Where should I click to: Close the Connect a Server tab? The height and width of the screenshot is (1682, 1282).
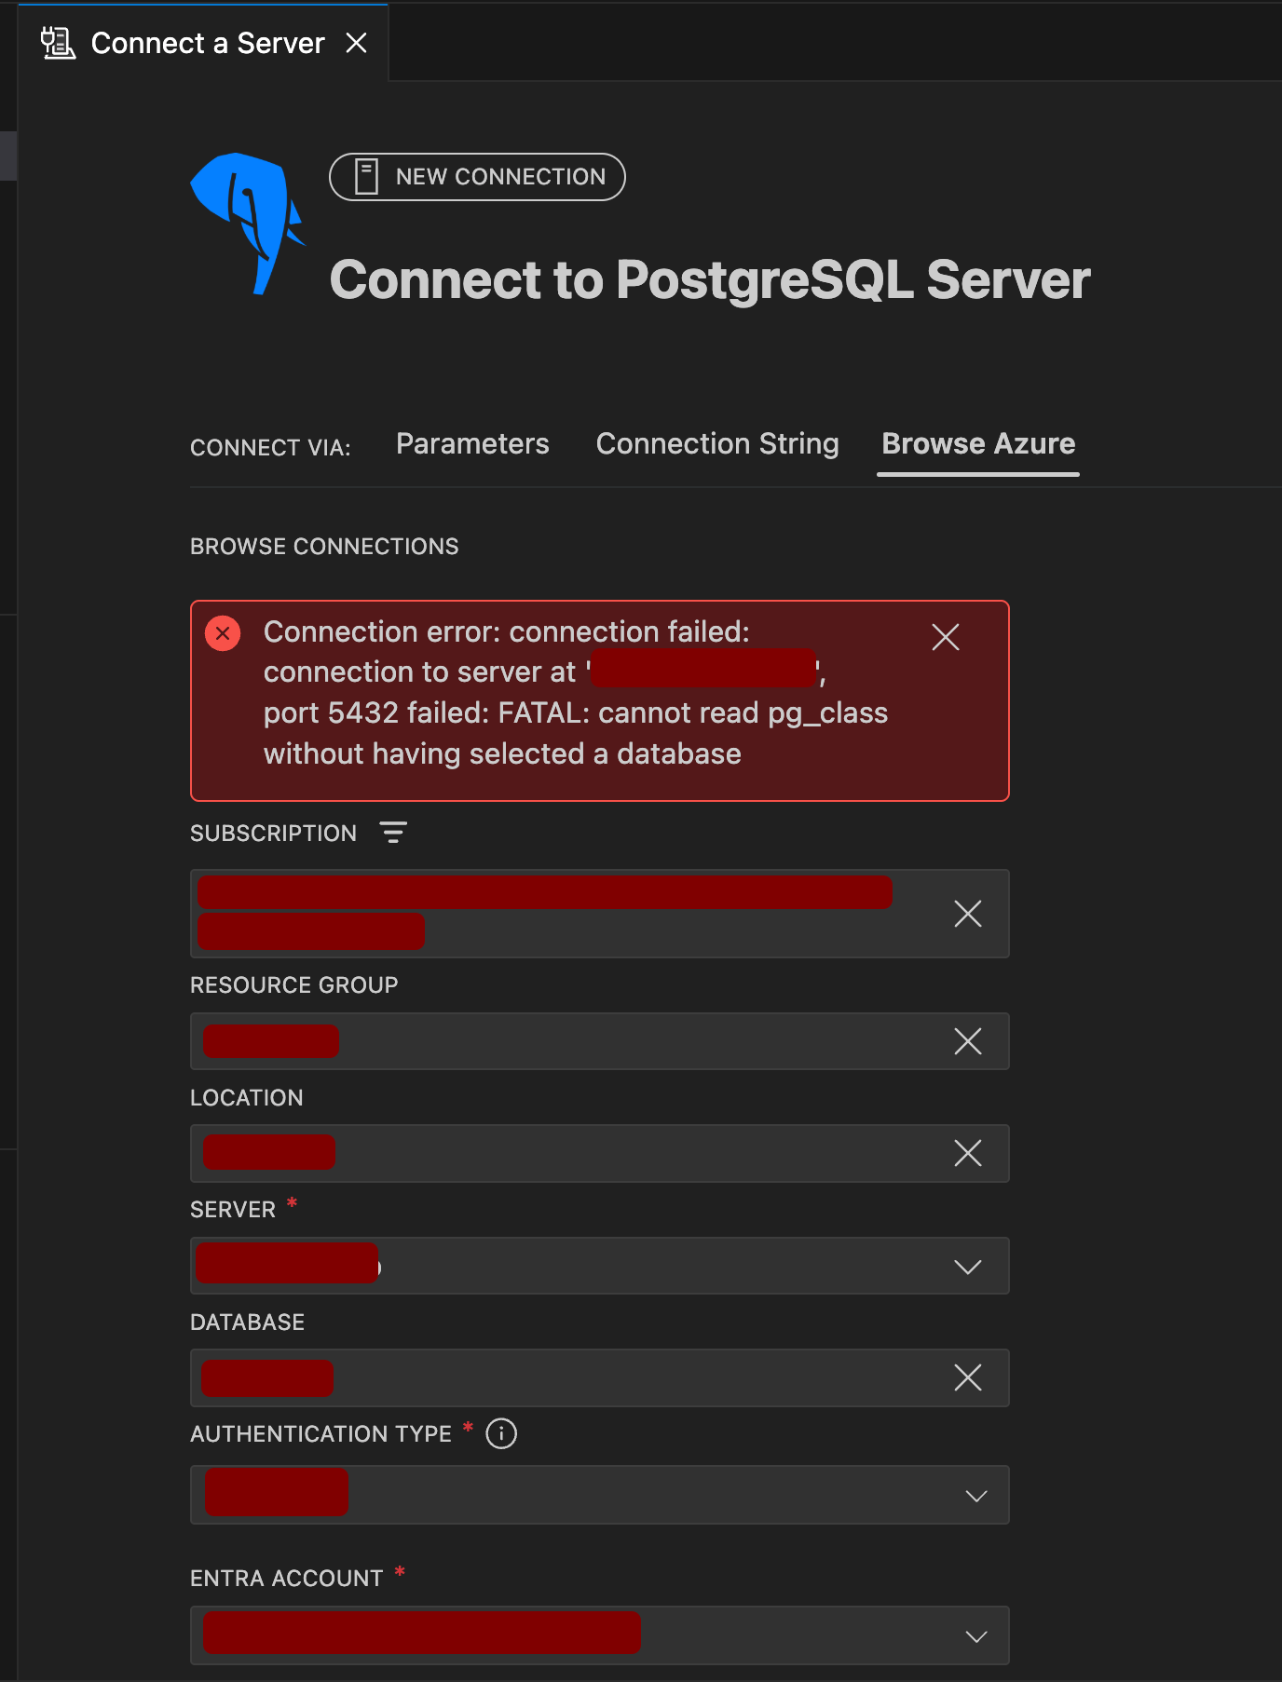(356, 43)
